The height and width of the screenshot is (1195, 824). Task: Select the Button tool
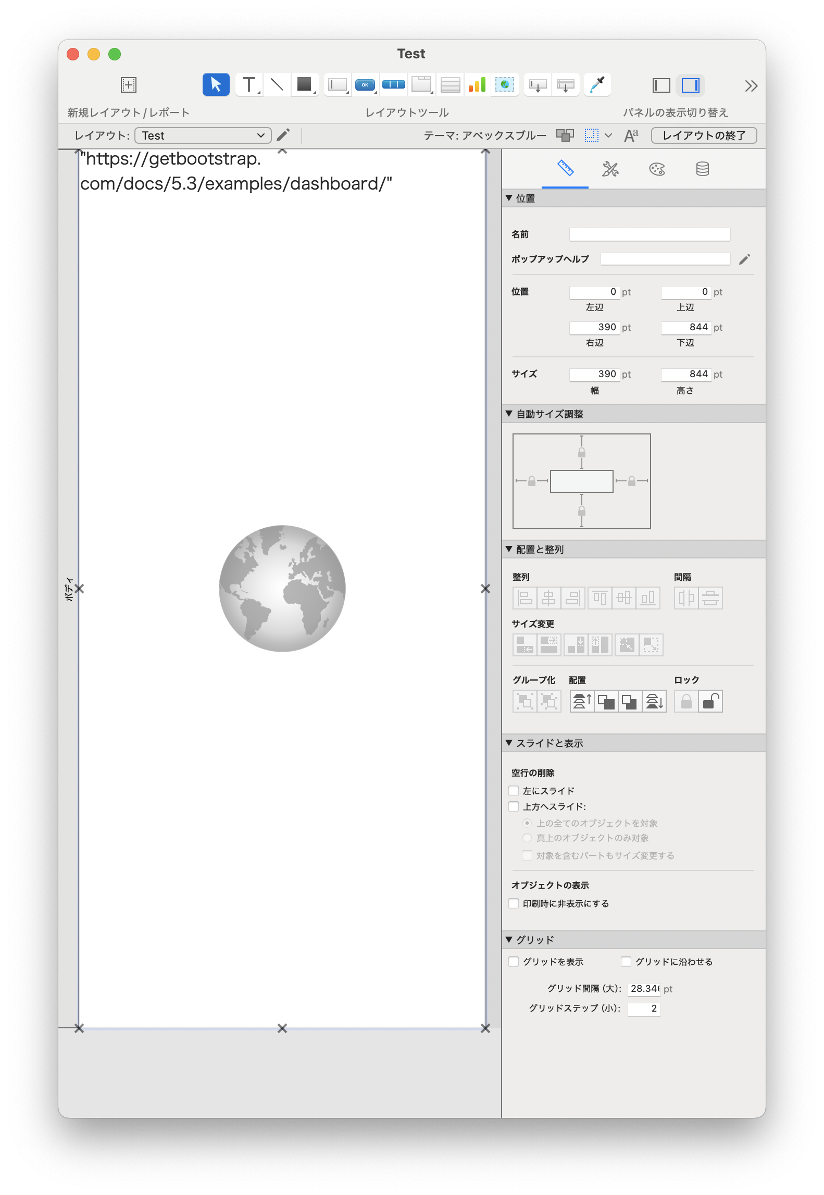pyautogui.click(x=365, y=84)
